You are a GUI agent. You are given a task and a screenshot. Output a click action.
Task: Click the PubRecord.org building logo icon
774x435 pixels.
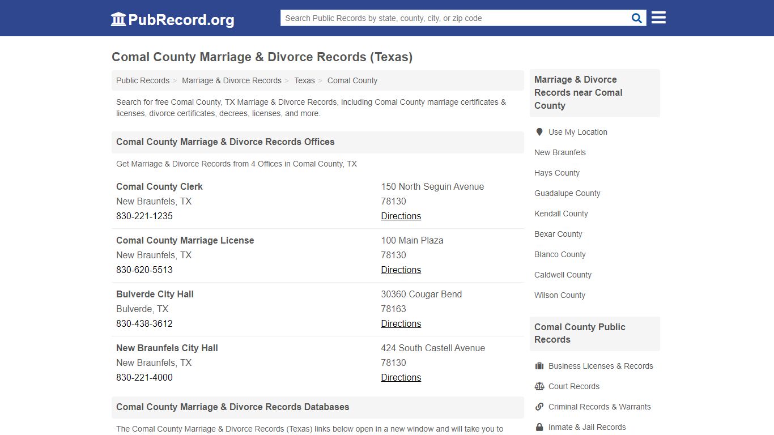[x=118, y=19]
